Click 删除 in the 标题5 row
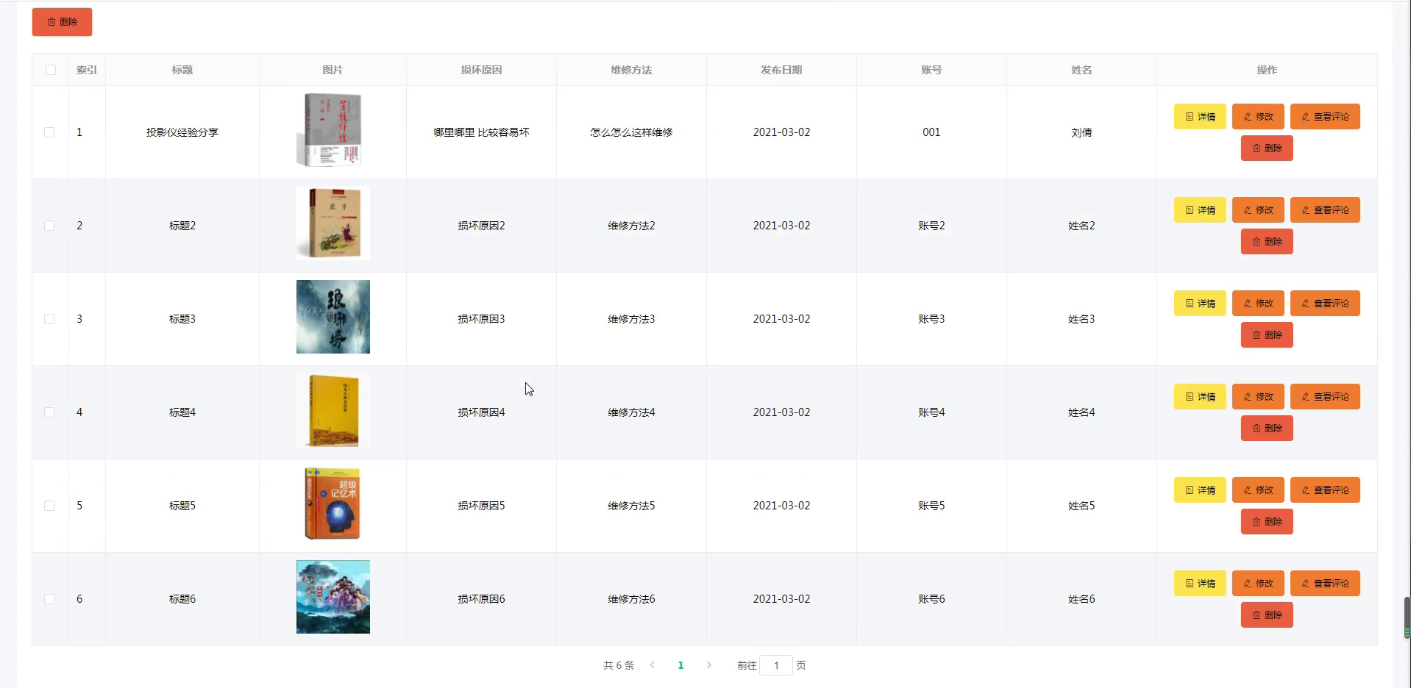Image resolution: width=1411 pixels, height=688 pixels. click(1267, 522)
